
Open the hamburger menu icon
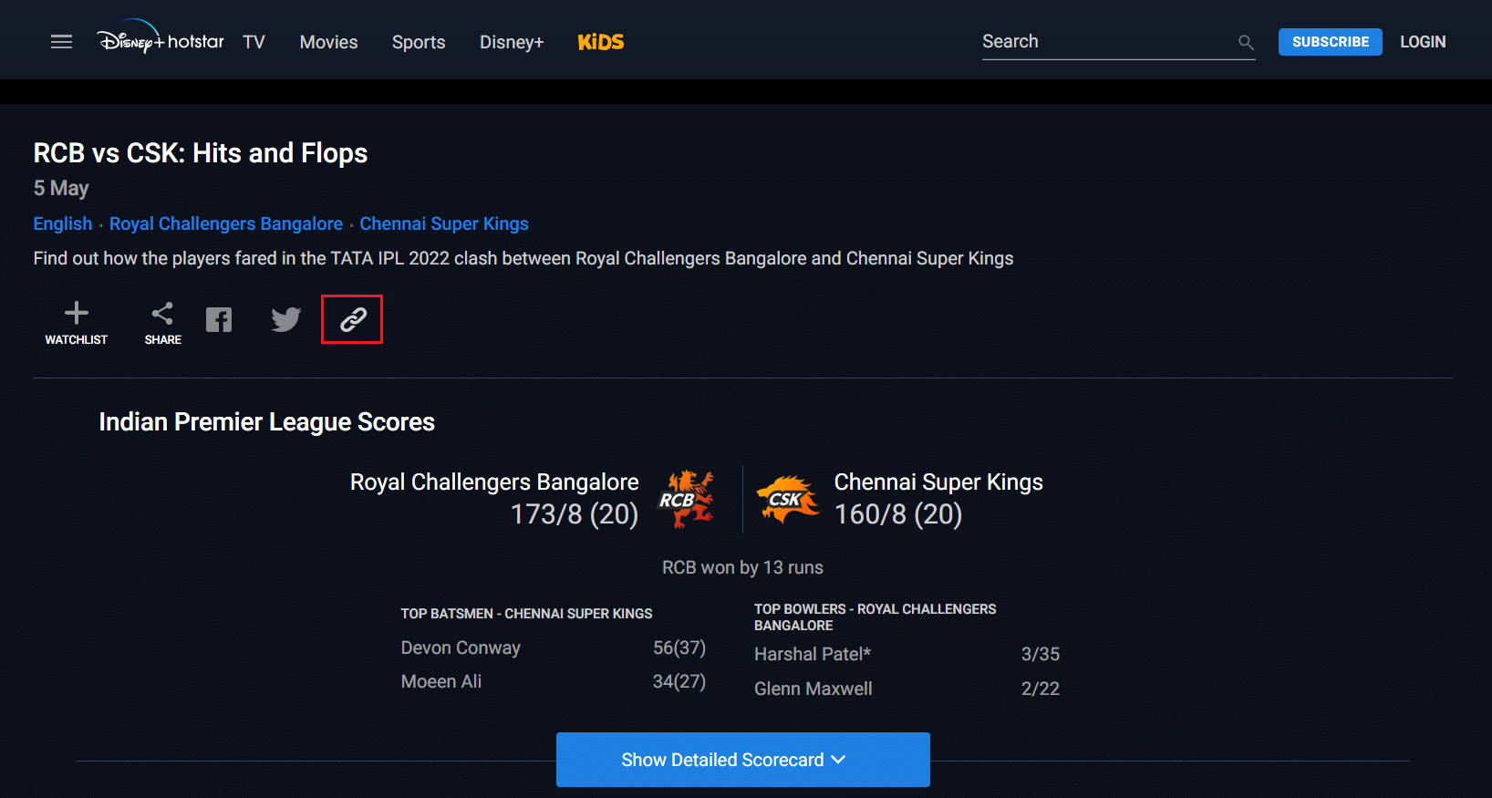point(61,42)
